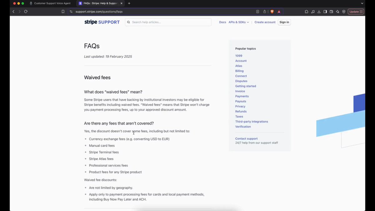Screen dimensions: 375x211
Task: Click the browser address bar URL
Action: 99,12
